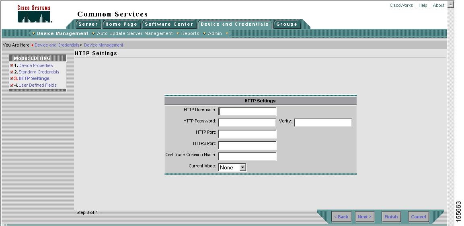The width and height of the screenshot is (464, 226).
Task: Click the Mode: EDITING panel header
Action: [37, 58]
